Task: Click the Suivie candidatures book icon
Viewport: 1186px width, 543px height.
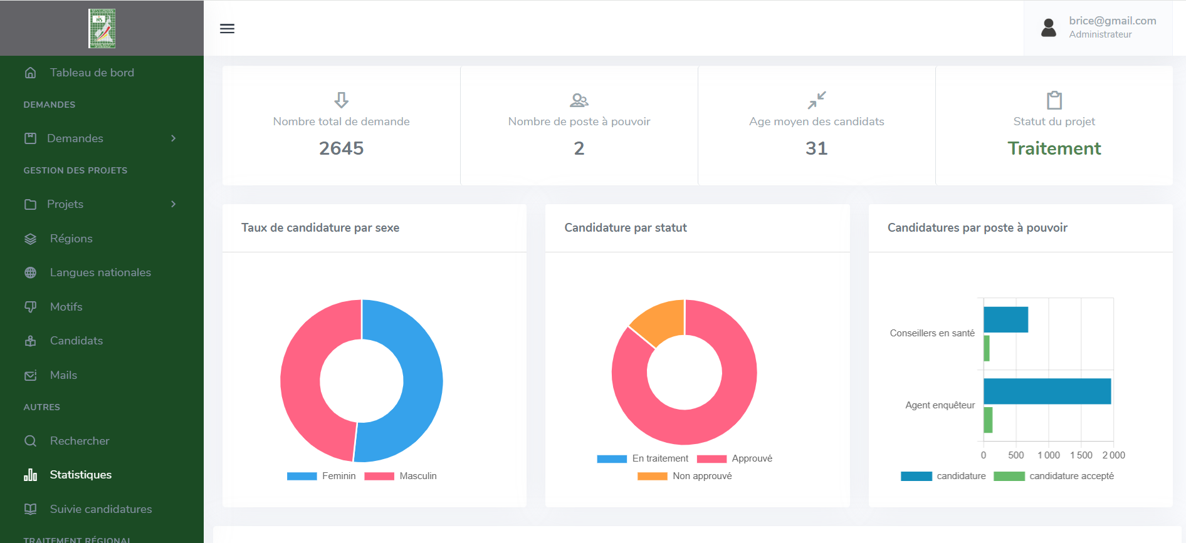Action: 30,509
